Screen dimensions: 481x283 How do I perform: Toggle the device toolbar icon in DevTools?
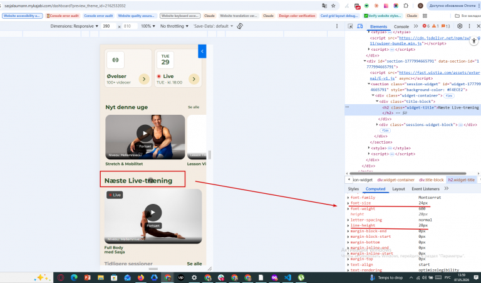tap(360, 26)
